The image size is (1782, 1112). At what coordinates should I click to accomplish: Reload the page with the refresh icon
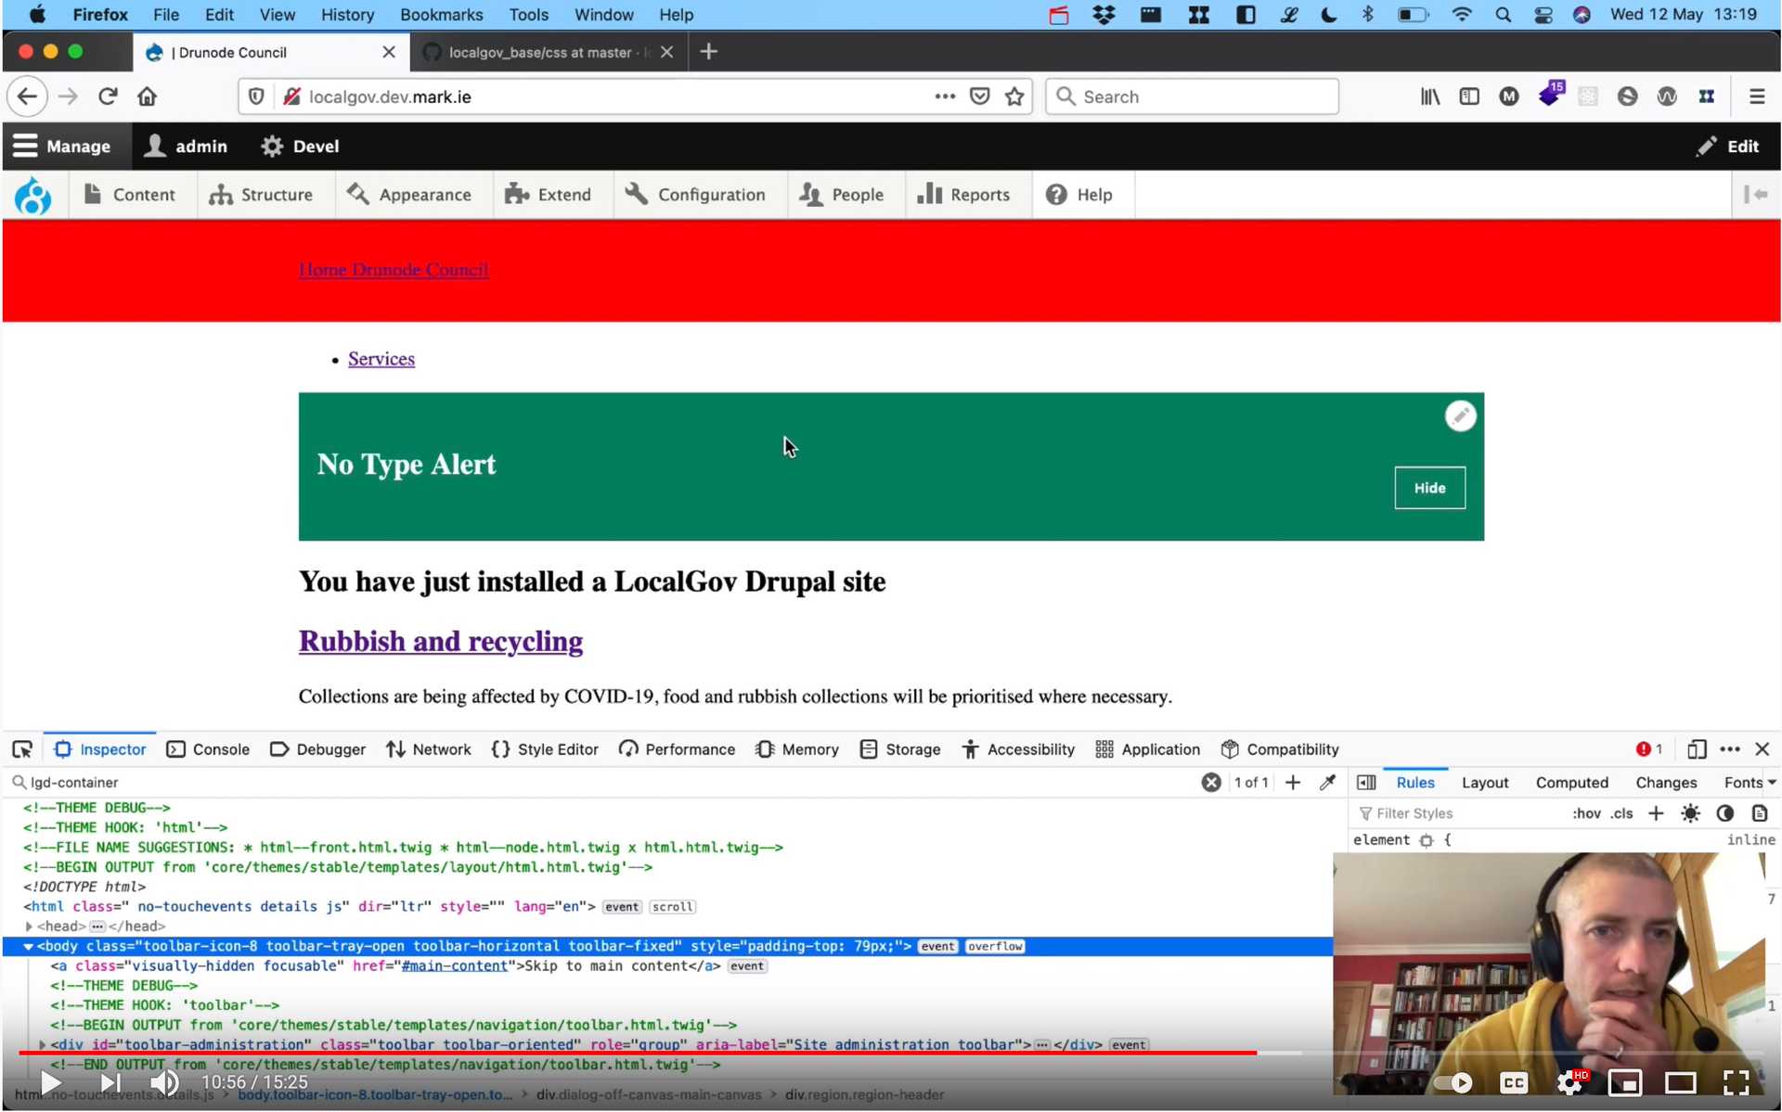click(x=108, y=96)
